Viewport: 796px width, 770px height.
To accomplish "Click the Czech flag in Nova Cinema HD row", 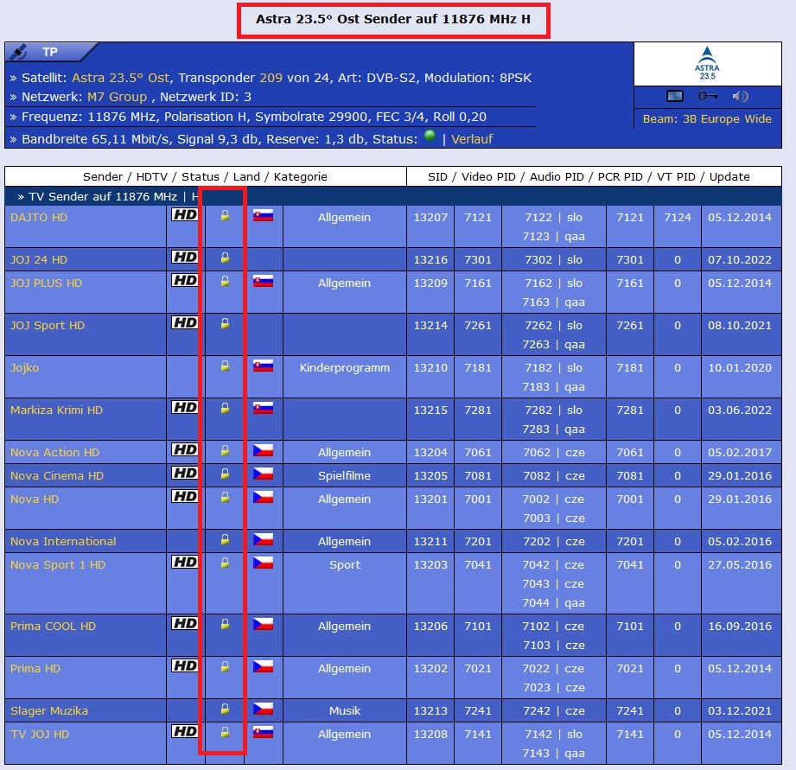I will (x=263, y=474).
